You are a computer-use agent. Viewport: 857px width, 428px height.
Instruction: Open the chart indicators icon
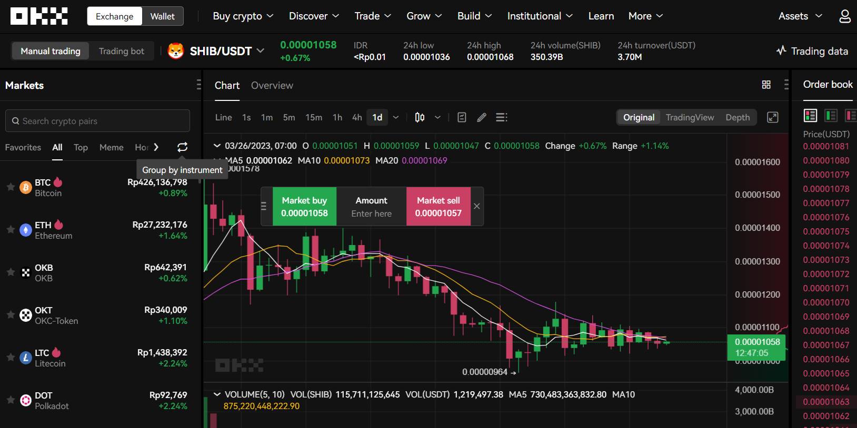[462, 117]
